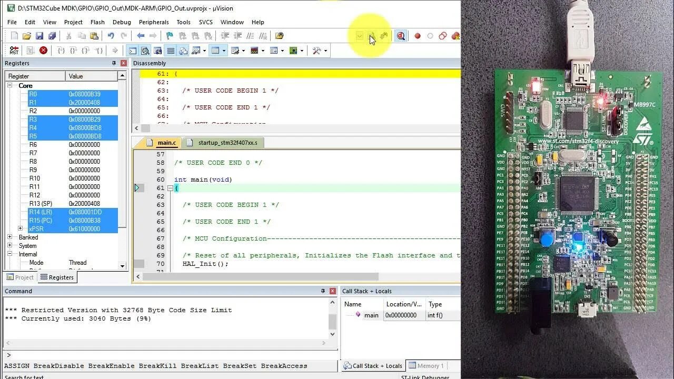This screenshot has height=379, width=674.
Task: Stop code execution with red X icon
Action: click(43, 51)
